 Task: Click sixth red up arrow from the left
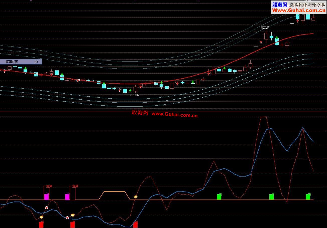[177, 84]
